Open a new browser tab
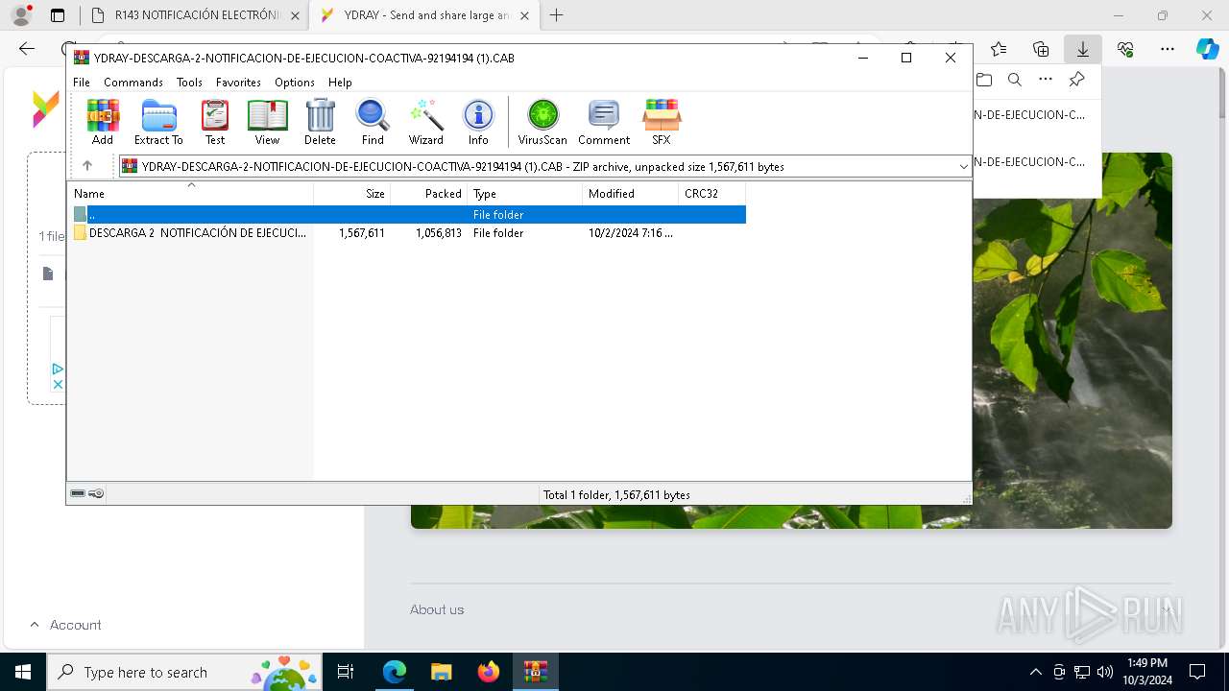The image size is (1229, 691). point(556,15)
